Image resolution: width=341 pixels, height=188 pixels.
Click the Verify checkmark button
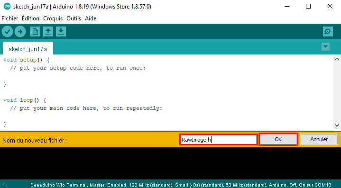click(7, 32)
